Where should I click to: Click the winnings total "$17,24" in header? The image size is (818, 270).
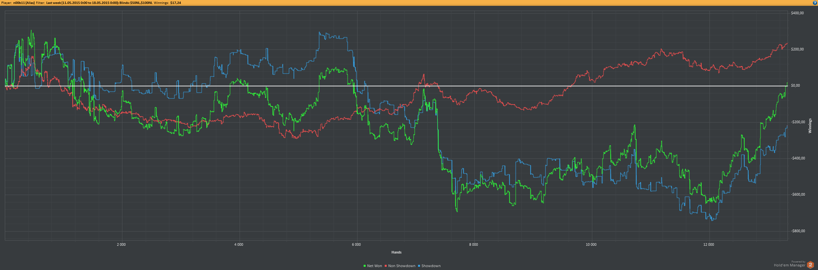(176, 3)
